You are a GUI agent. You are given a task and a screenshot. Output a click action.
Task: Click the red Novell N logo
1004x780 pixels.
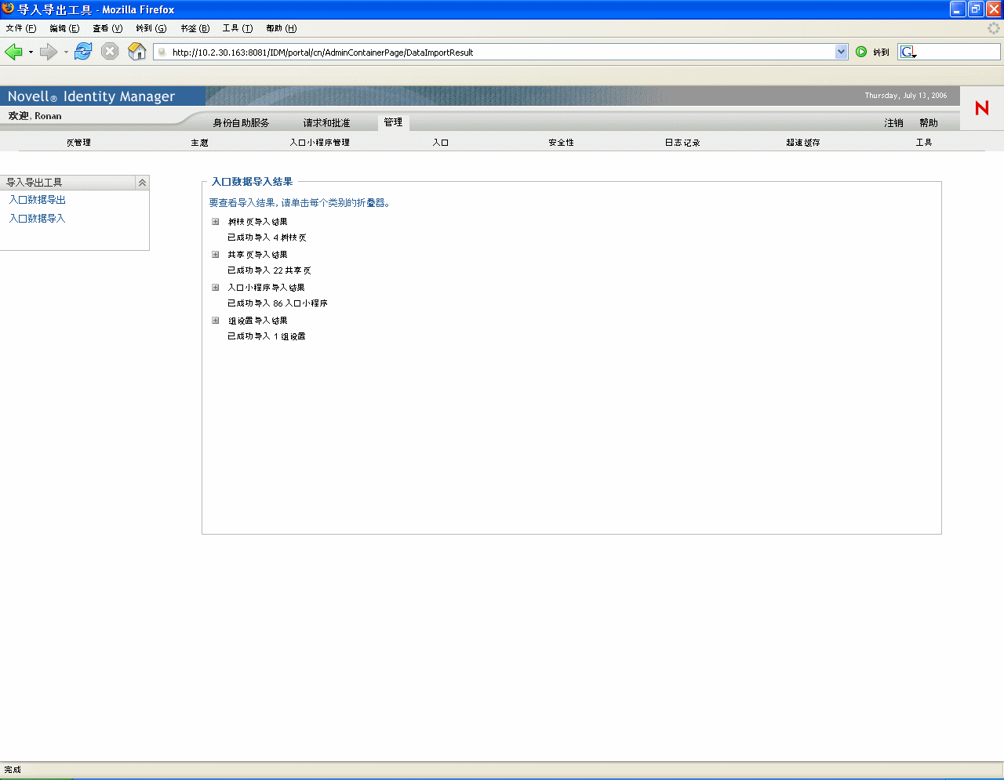(x=981, y=108)
